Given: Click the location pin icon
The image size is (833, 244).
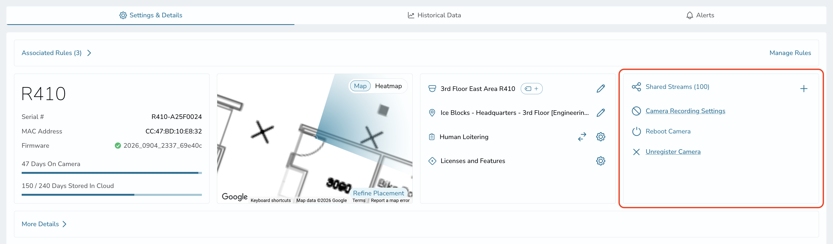Looking at the screenshot, I should pos(432,113).
